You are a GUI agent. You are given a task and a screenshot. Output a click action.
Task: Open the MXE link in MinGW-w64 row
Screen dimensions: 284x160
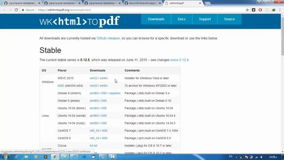coord(61,86)
